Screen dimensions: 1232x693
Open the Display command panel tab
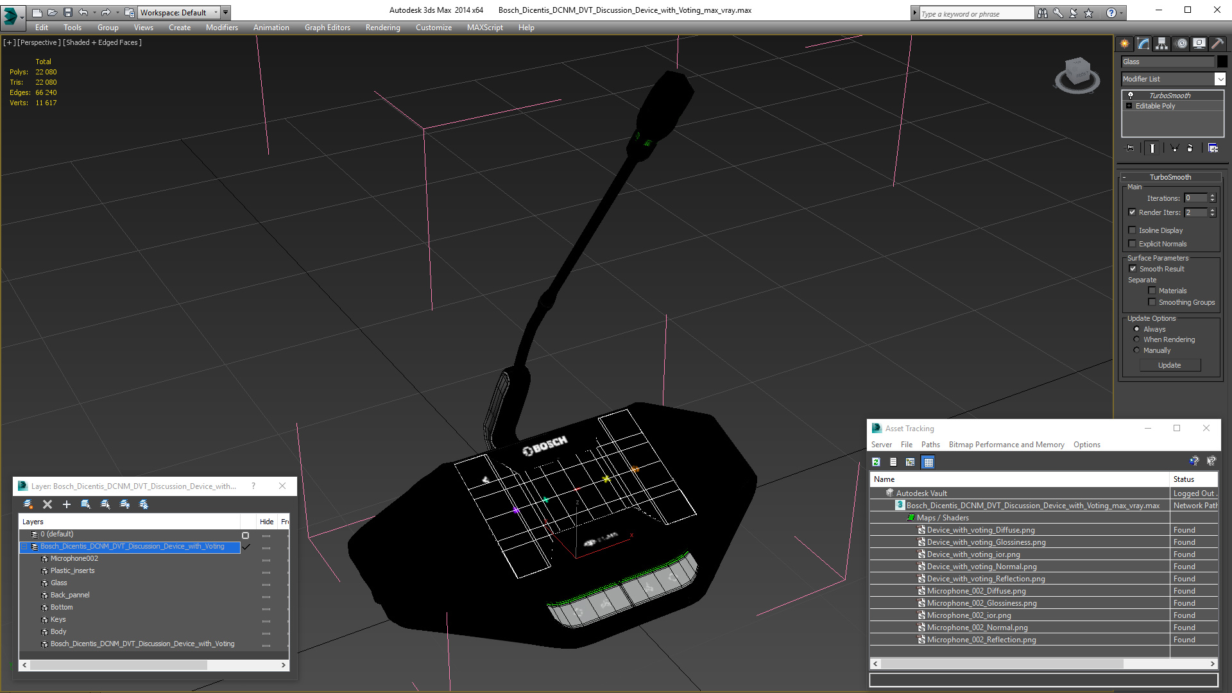tap(1199, 44)
